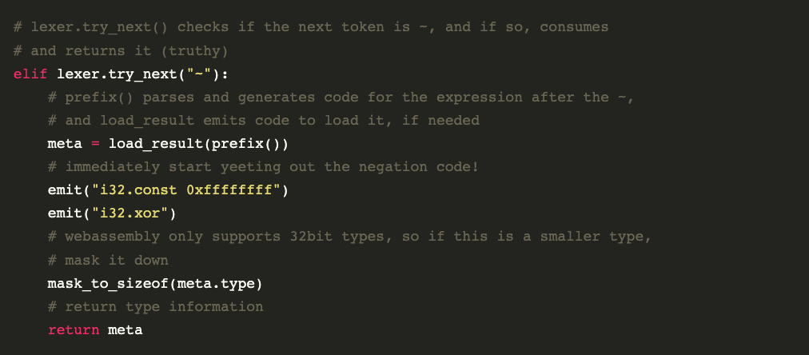Click the first comment line about lexer.try_next()
Image resolution: width=809 pixels, height=355 pixels.
(x=311, y=27)
